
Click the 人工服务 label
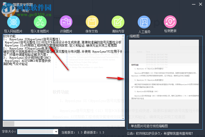144,32
